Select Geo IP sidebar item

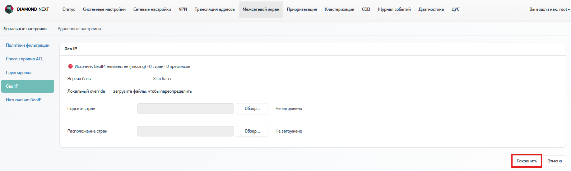coord(28,86)
